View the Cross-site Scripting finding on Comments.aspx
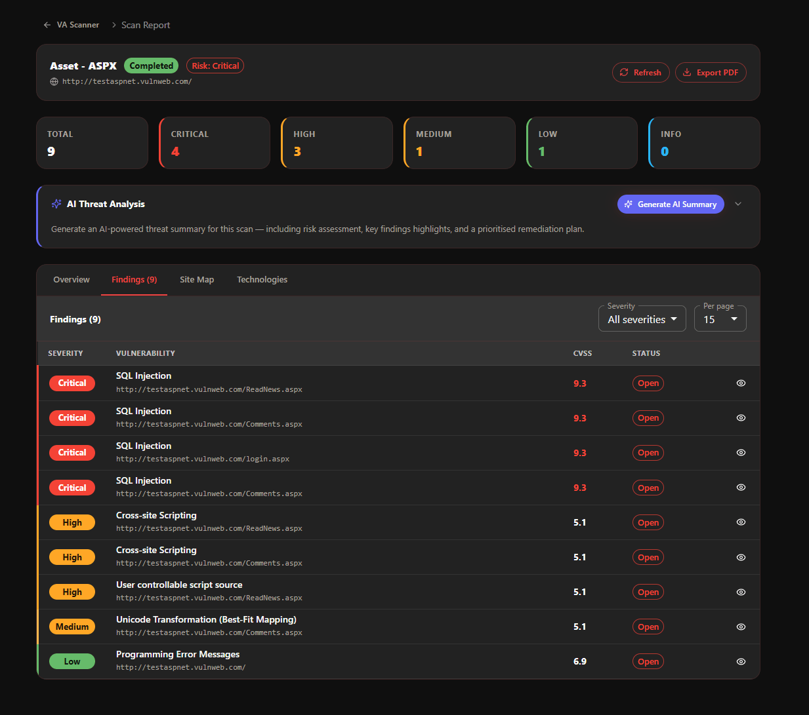 click(x=741, y=557)
